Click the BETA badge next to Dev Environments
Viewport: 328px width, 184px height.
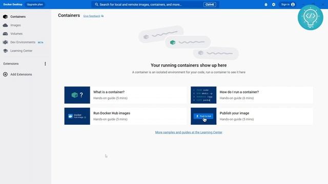pos(40,42)
